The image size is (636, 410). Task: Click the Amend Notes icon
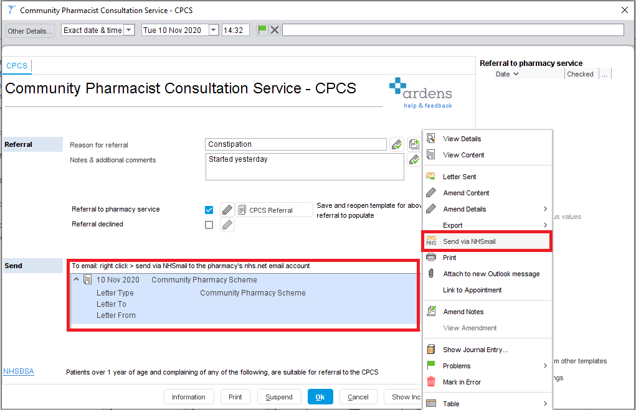431,311
